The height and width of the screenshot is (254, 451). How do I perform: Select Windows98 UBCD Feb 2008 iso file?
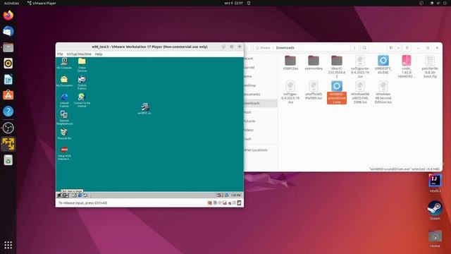[x=360, y=92]
